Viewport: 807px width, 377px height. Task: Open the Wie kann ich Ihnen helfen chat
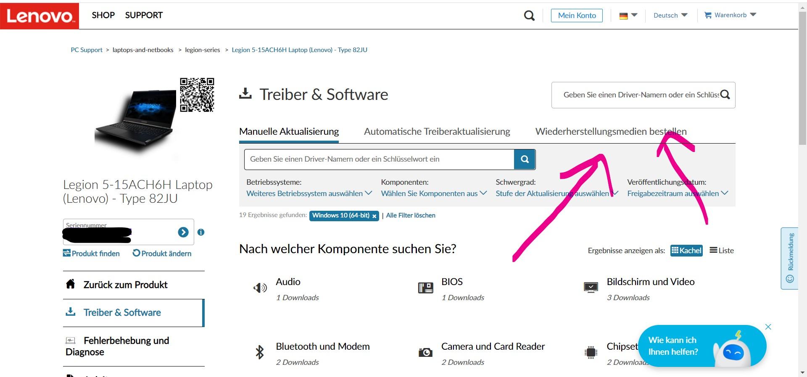[702, 346]
